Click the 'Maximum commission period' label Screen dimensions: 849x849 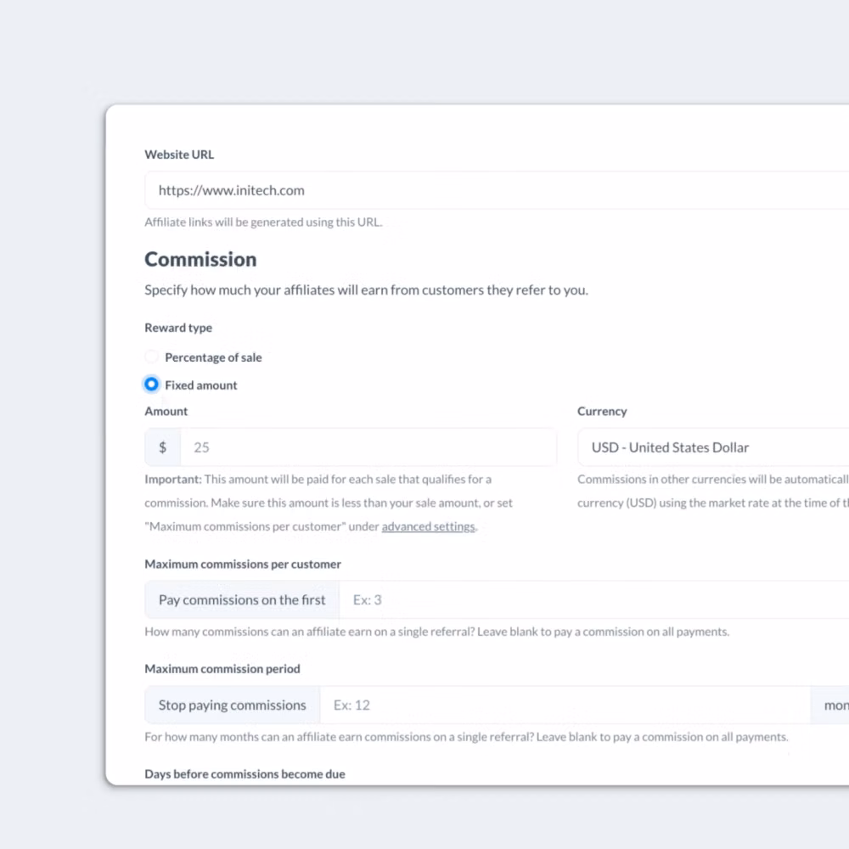point(222,669)
